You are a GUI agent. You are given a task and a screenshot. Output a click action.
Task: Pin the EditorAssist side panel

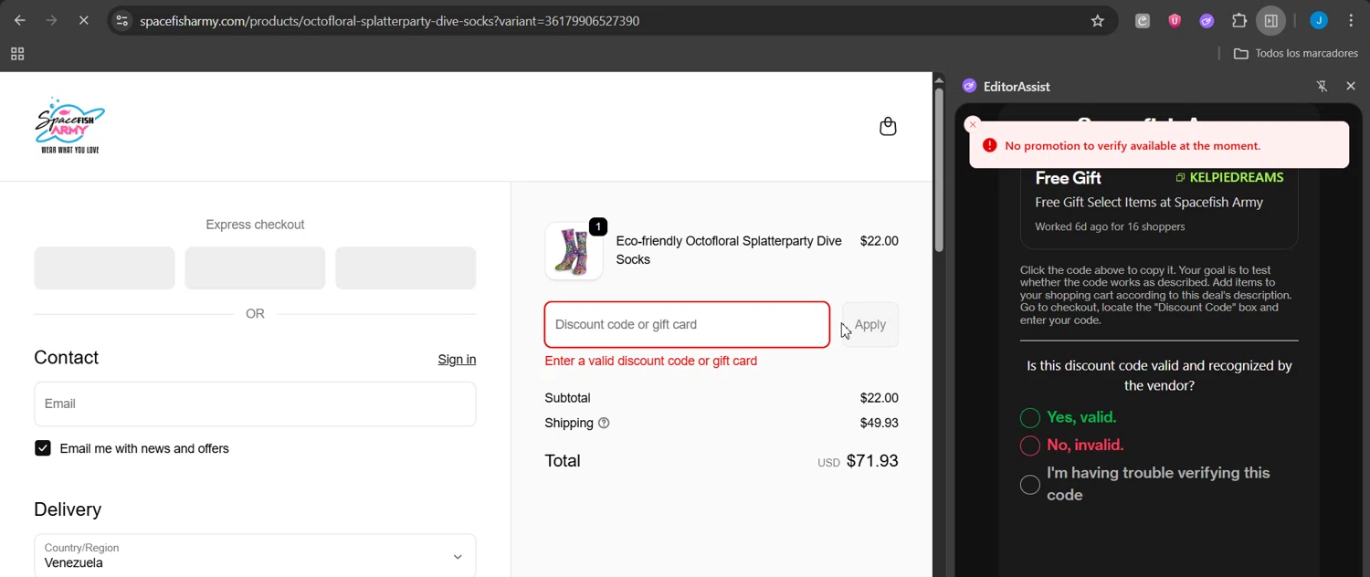coord(1322,86)
